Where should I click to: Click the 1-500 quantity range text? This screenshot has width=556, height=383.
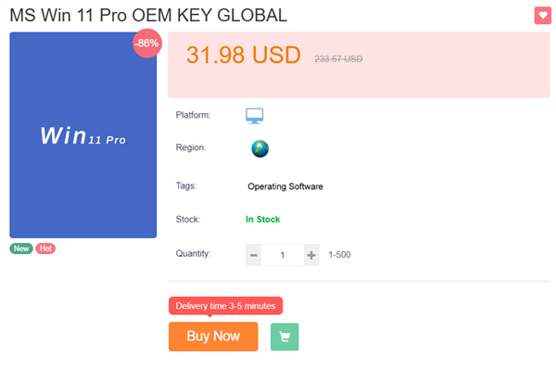coord(339,255)
